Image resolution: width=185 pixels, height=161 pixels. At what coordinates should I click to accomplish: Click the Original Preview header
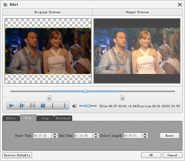[48, 12]
